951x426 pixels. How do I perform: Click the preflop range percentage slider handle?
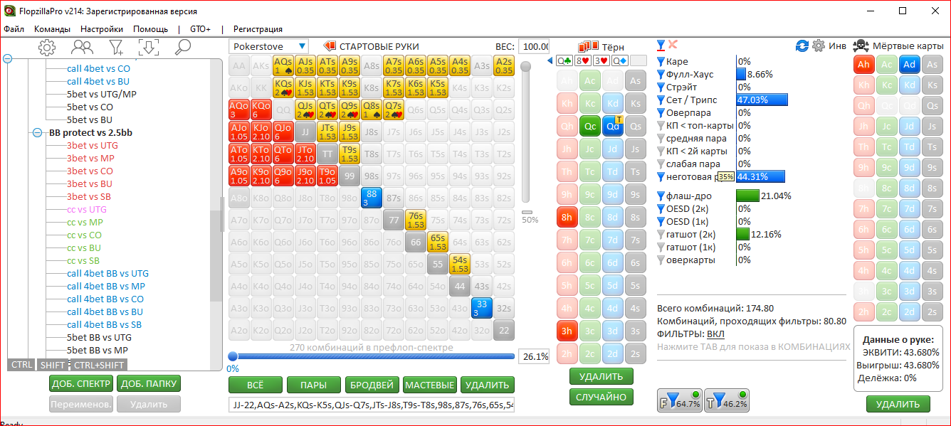coord(232,356)
